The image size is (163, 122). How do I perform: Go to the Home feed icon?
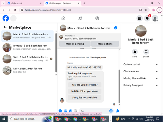63,18
